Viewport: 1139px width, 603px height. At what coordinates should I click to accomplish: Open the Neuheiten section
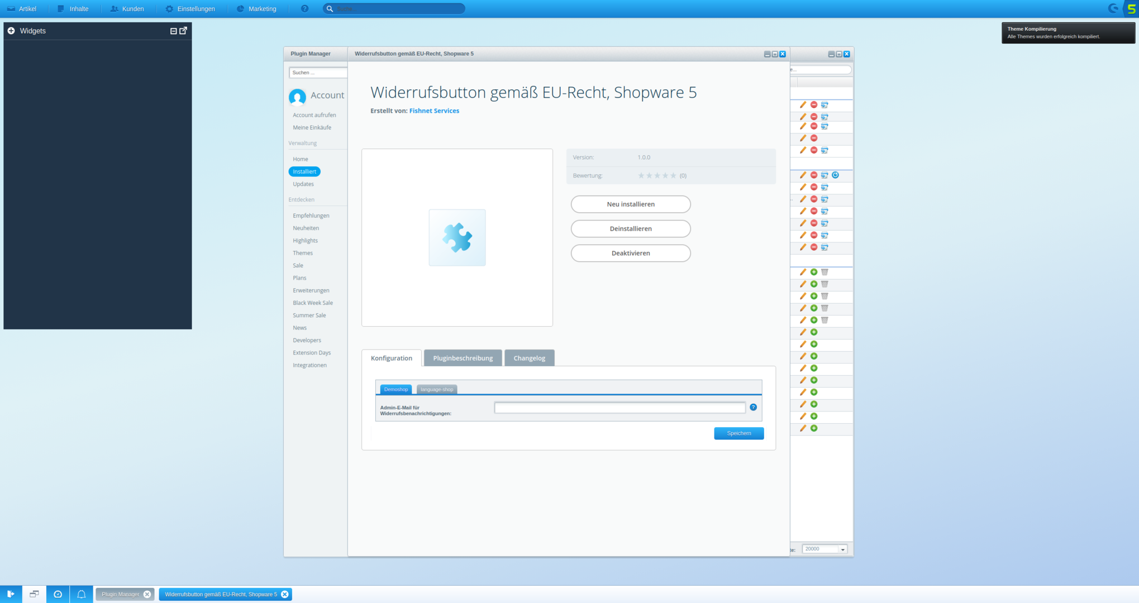coord(306,228)
